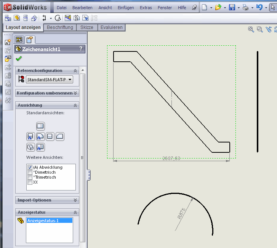This screenshot has width=277, height=248.
Task: Switch to the FeatureManager tree tab icon
Action: coord(19,39)
